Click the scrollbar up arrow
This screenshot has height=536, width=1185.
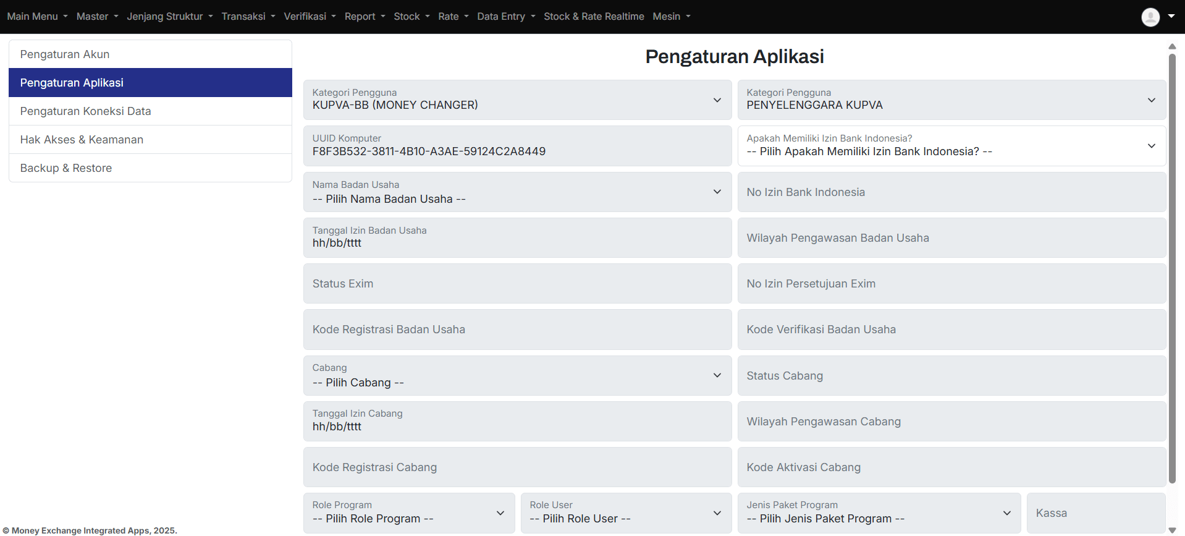click(1172, 46)
